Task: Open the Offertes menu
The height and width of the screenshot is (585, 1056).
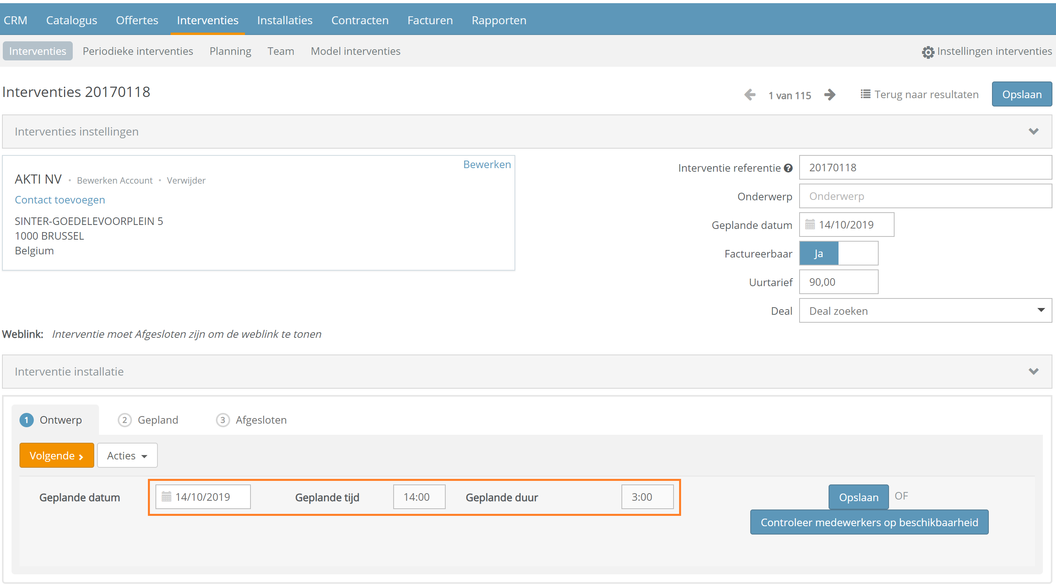Action: (137, 20)
